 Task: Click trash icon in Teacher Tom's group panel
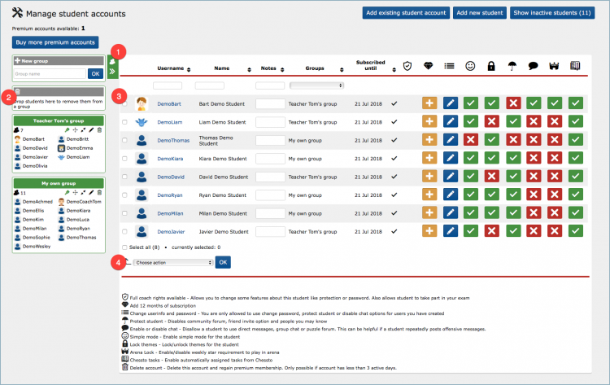(99, 130)
